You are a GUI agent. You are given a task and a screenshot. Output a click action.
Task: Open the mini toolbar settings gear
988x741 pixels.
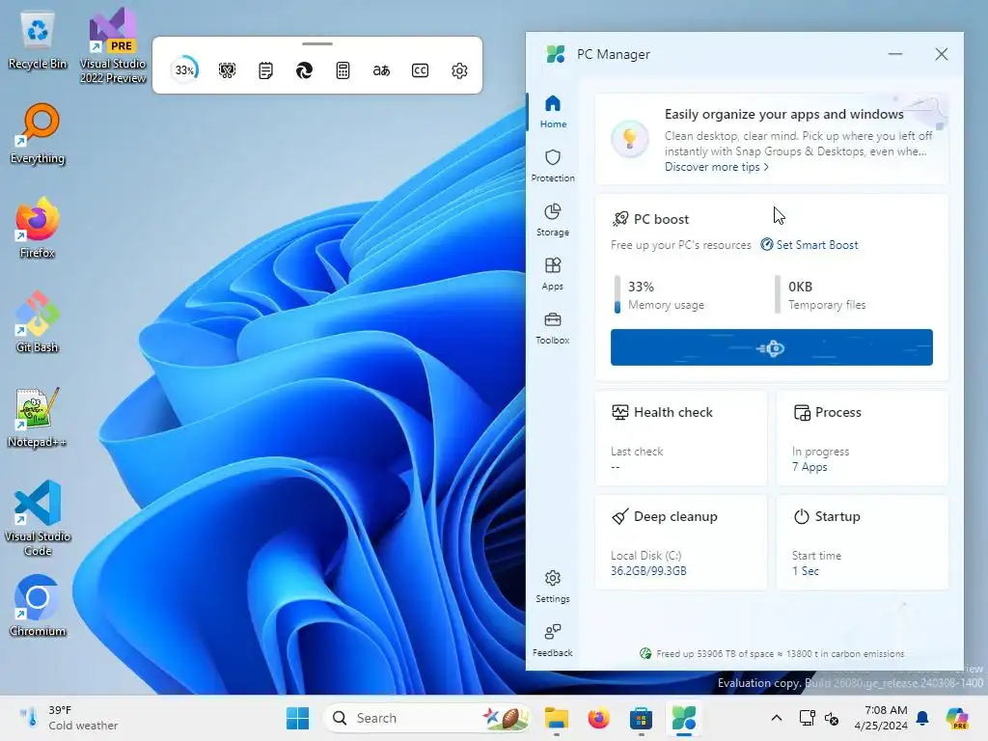(x=459, y=69)
